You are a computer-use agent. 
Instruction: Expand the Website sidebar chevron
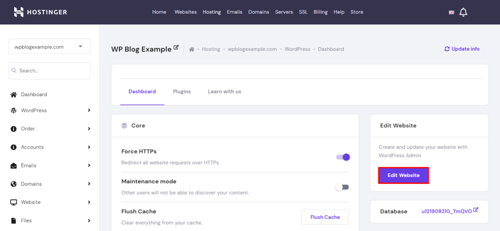tap(89, 202)
